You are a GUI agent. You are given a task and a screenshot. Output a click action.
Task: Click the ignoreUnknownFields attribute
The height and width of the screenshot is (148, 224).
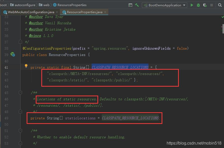pos(151,48)
